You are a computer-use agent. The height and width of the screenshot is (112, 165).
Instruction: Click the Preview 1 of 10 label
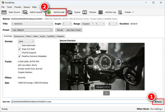click(x=103, y=87)
